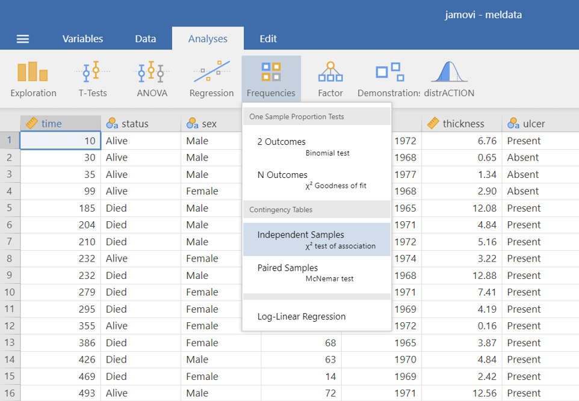Viewport: 579px width, 401px height.
Task: Select the time column header
Action: [x=60, y=124]
